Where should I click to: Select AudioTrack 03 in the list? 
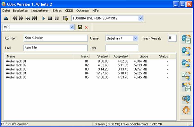coord(16,69)
